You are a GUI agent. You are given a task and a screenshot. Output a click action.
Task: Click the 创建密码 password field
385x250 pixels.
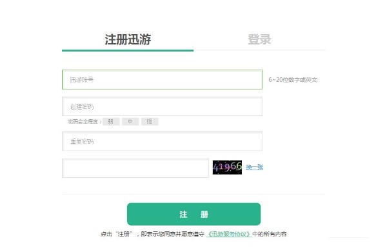click(x=162, y=106)
